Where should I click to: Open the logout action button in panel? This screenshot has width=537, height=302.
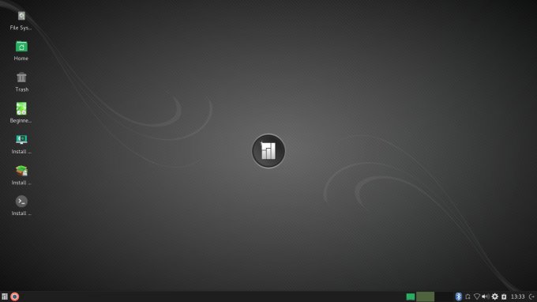pos(531,296)
